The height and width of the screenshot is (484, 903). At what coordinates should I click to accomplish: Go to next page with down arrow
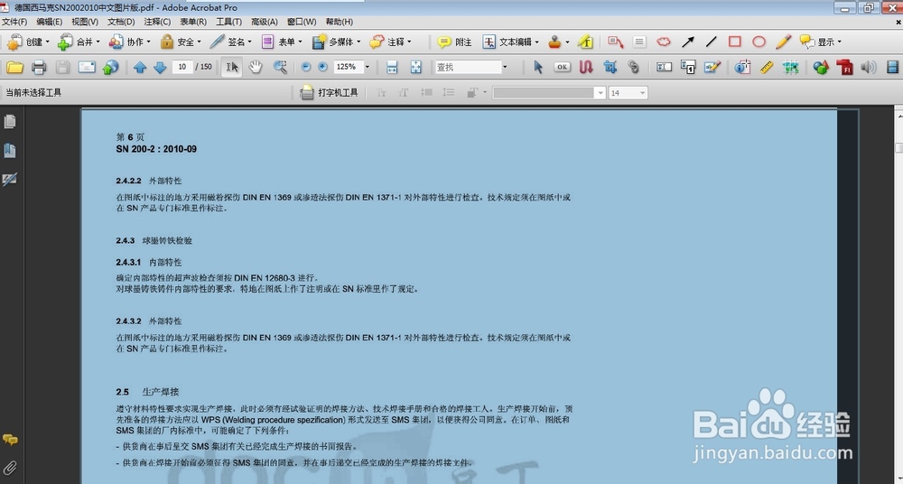click(x=160, y=68)
